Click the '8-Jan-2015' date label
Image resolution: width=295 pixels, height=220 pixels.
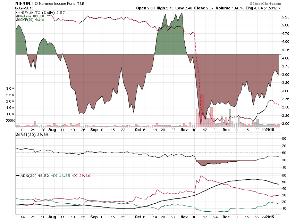24,8
